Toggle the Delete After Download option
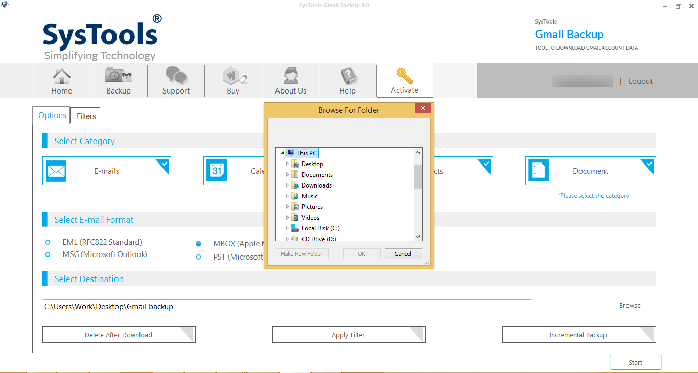This screenshot has height=373, width=698. tap(119, 335)
